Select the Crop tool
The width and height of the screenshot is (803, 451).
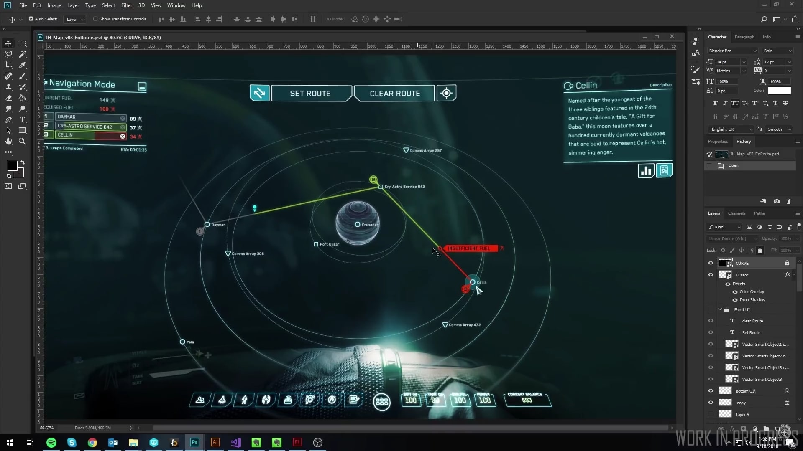tap(8, 65)
